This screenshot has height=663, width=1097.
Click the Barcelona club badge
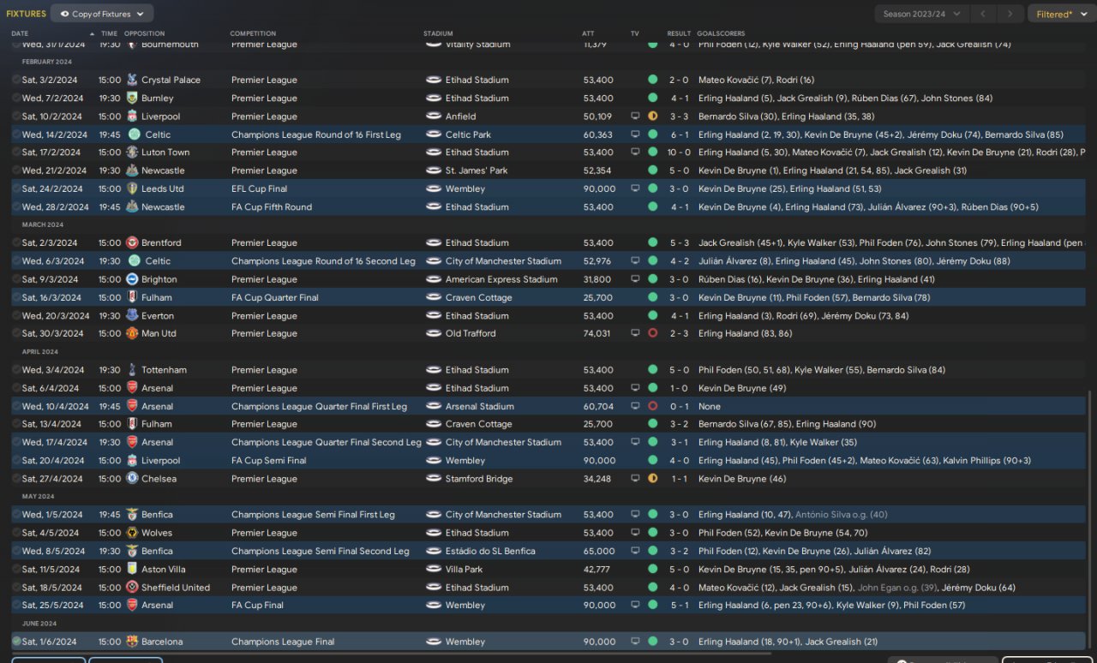(x=132, y=642)
